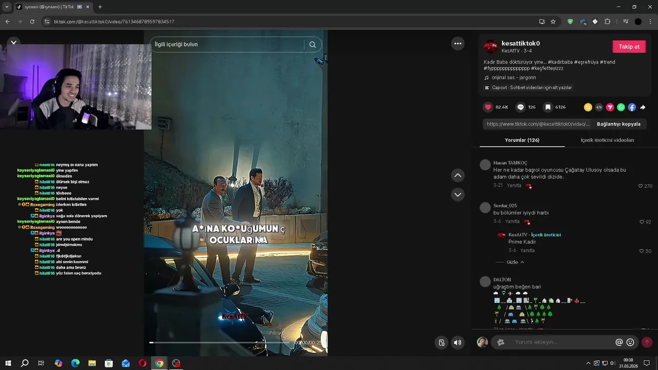Click the Chrome address bar URL
The height and width of the screenshot is (370, 658).
(x=114, y=22)
